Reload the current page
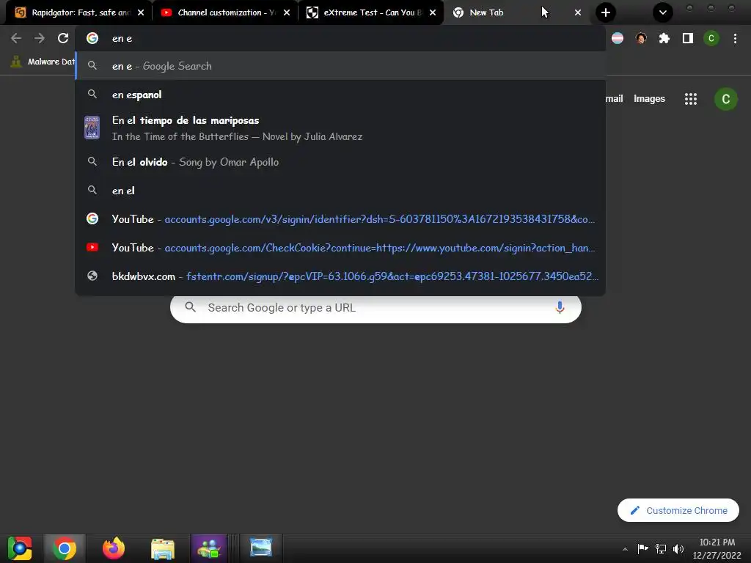The height and width of the screenshot is (563, 751). 63,38
